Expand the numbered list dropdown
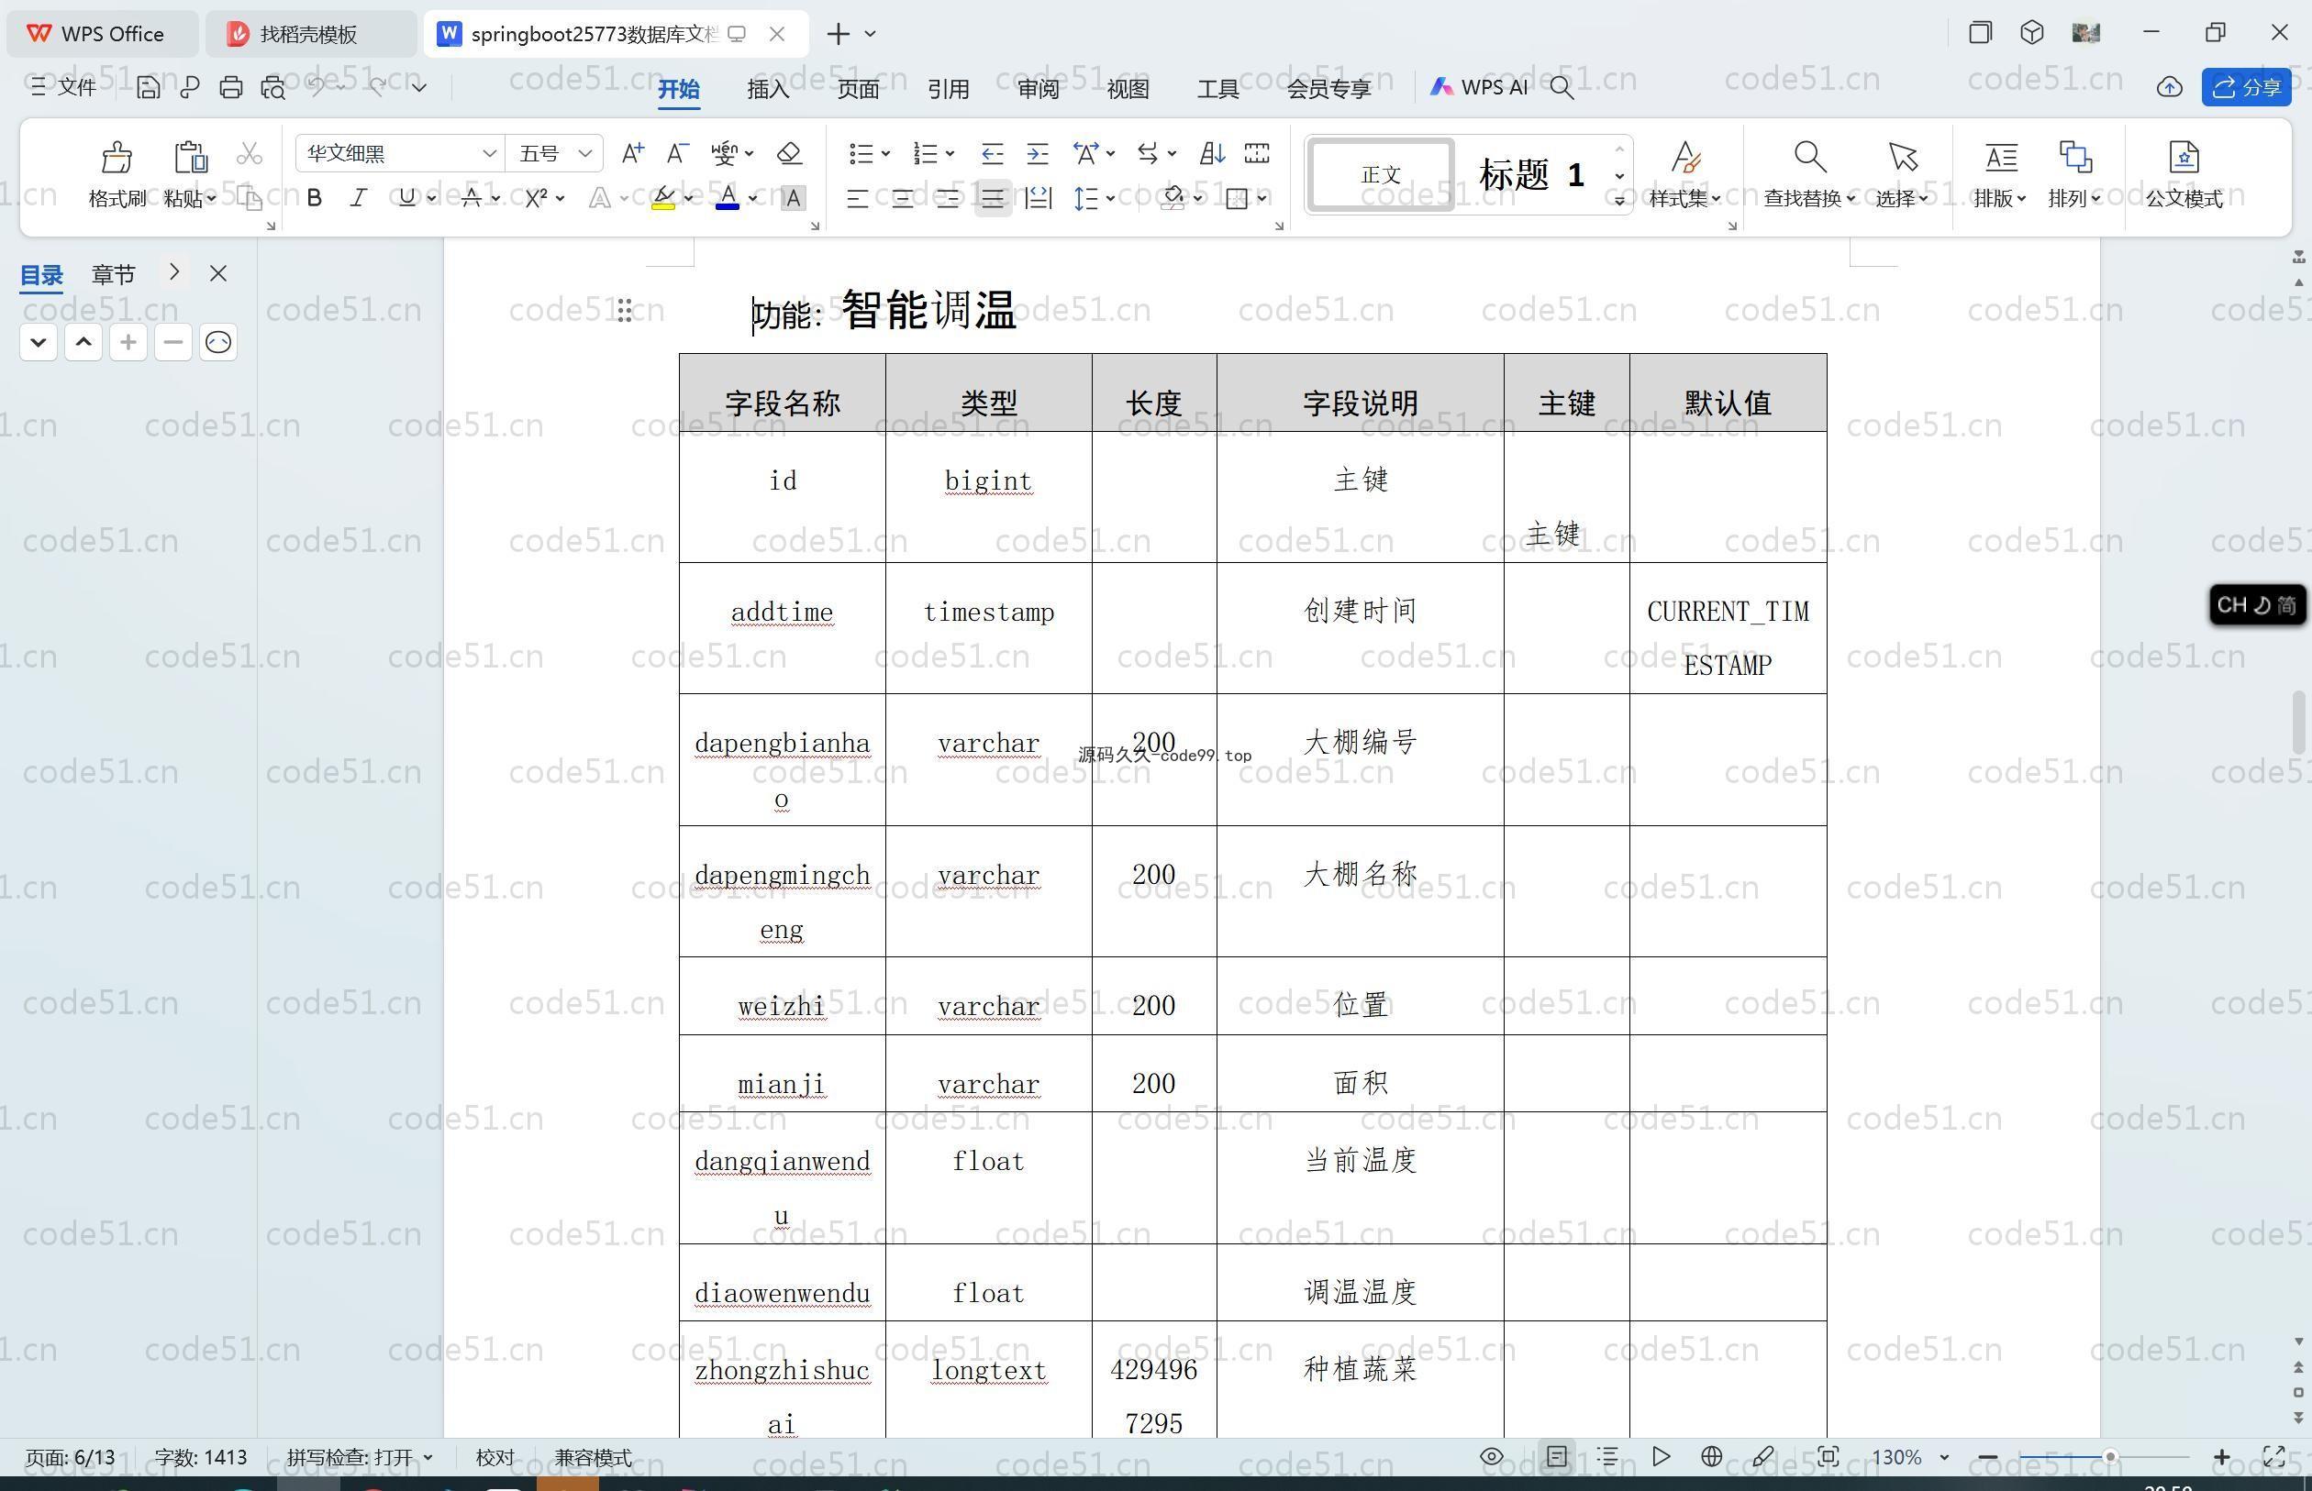This screenshot has width=2312, height=1491. [x=950, y=153]
